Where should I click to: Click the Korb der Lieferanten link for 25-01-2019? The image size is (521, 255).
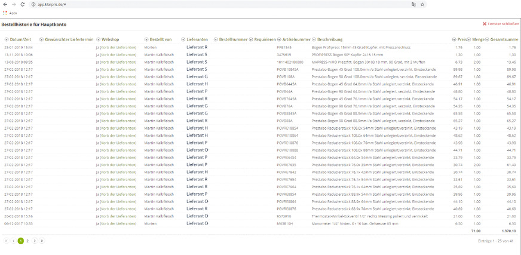(x=118, y=48)
